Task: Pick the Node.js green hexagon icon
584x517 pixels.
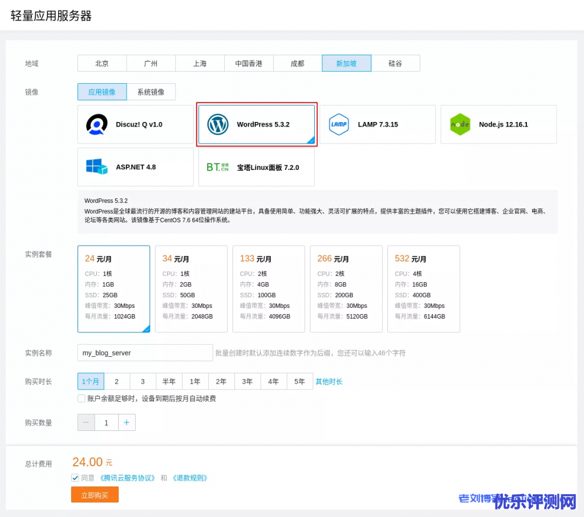Action: pyautogui.click(x=460, y=124)
